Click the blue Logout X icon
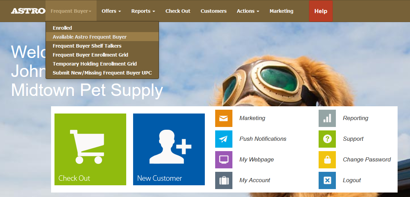The height and width of the screenshot is (197, 410). click(x=327, y=180)
